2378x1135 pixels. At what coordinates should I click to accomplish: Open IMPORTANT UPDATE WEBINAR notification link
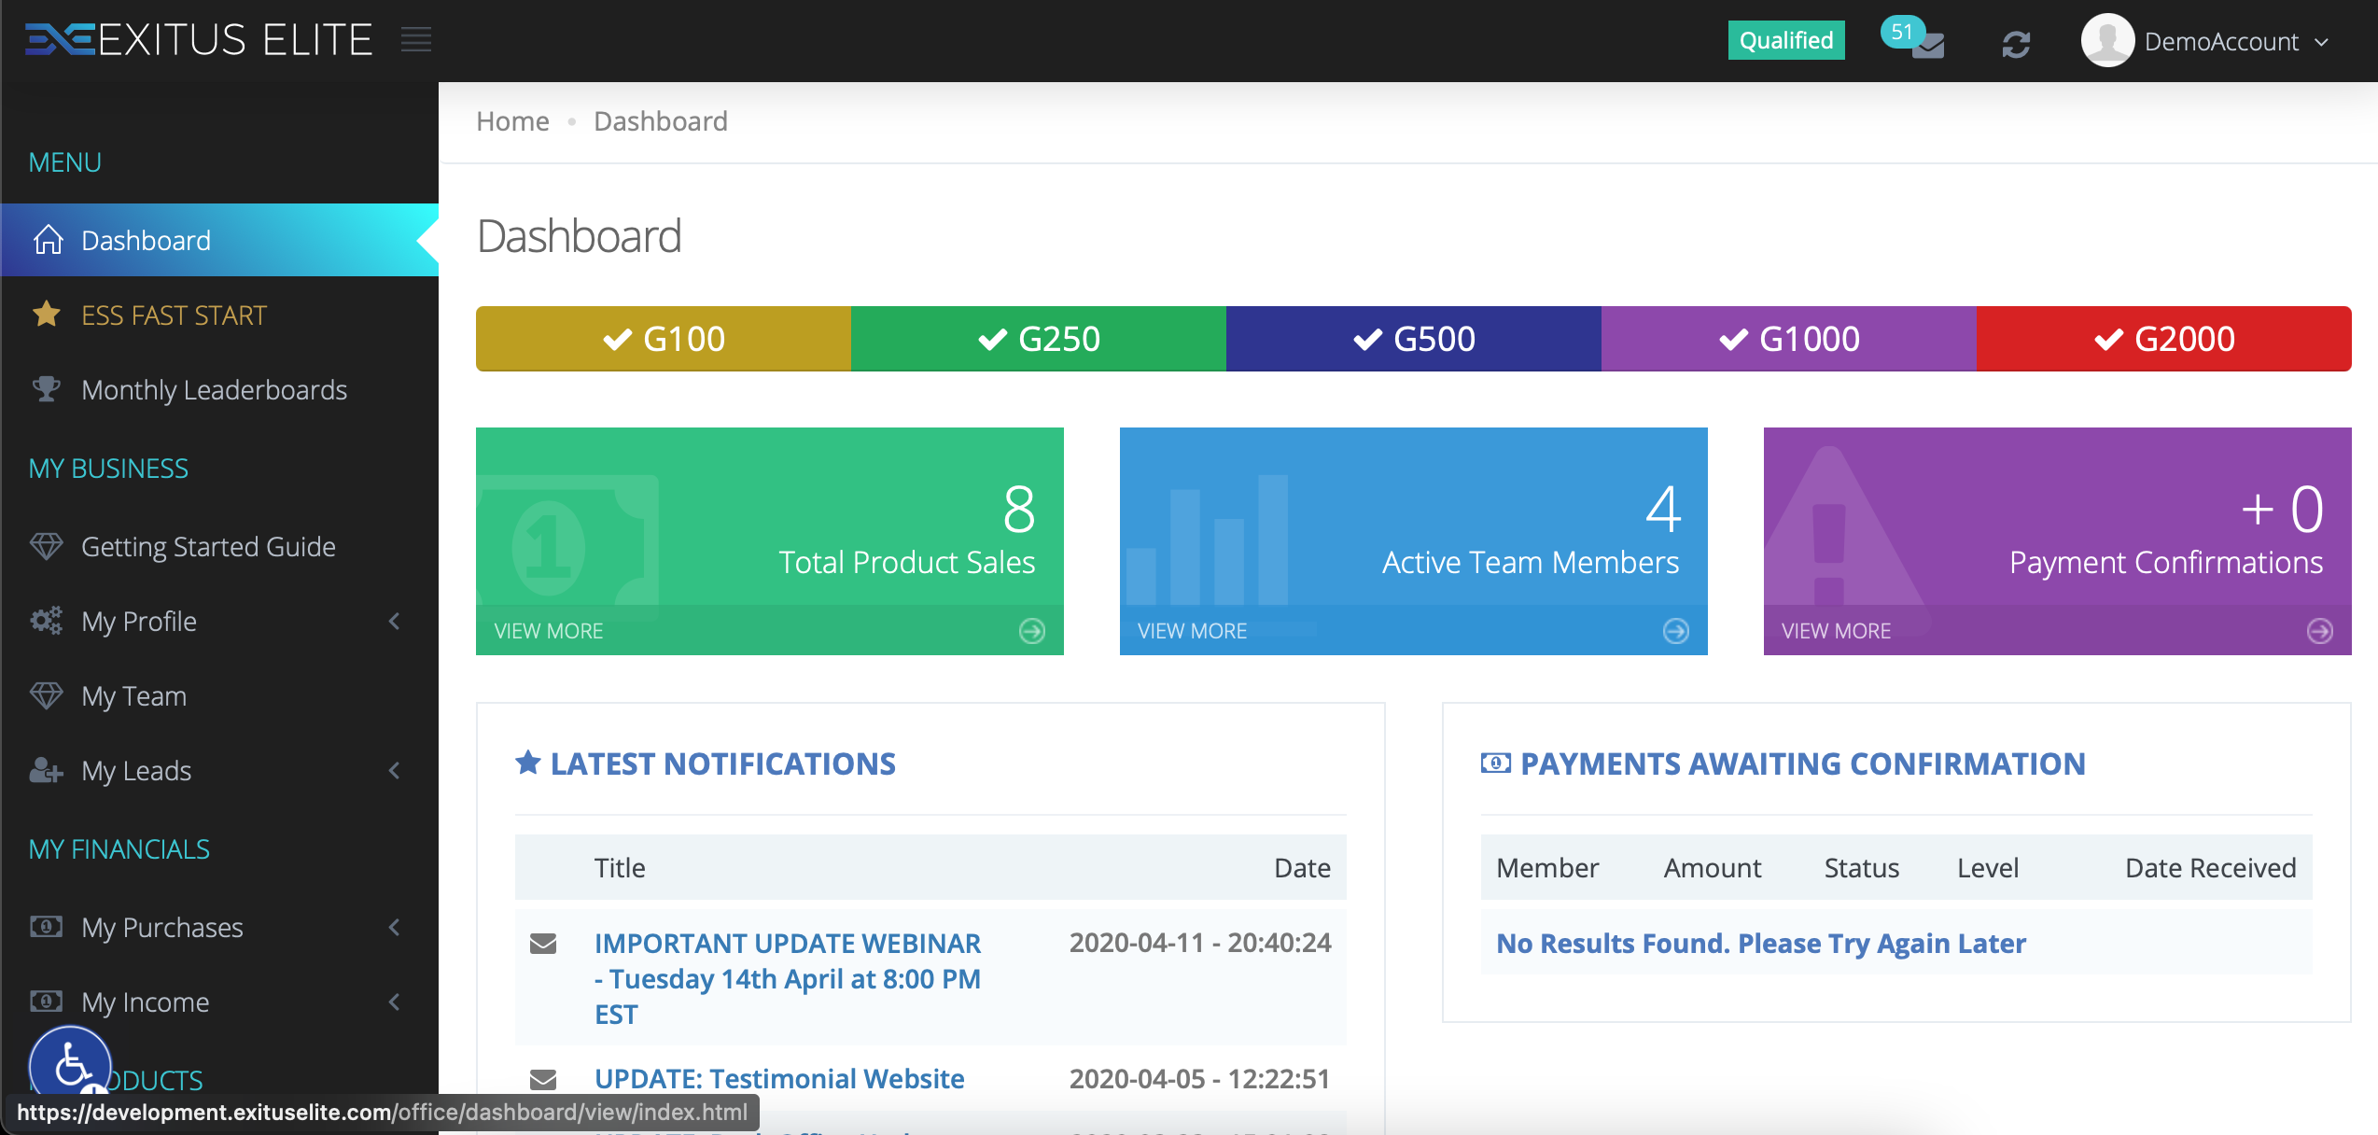click(788, 978)
